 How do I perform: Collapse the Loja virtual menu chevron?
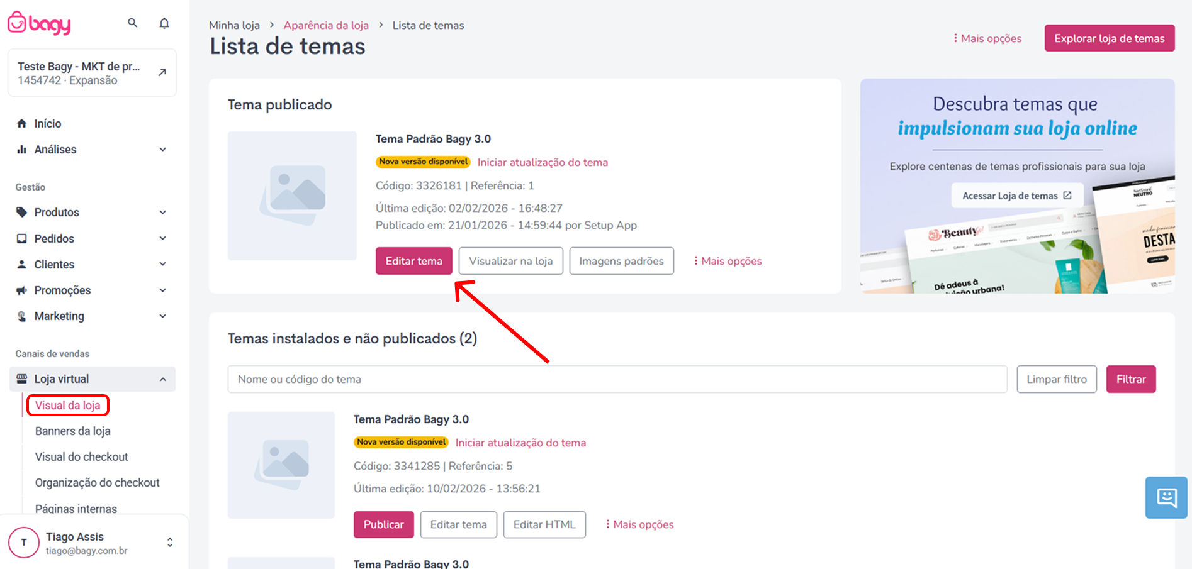(162, 379)
